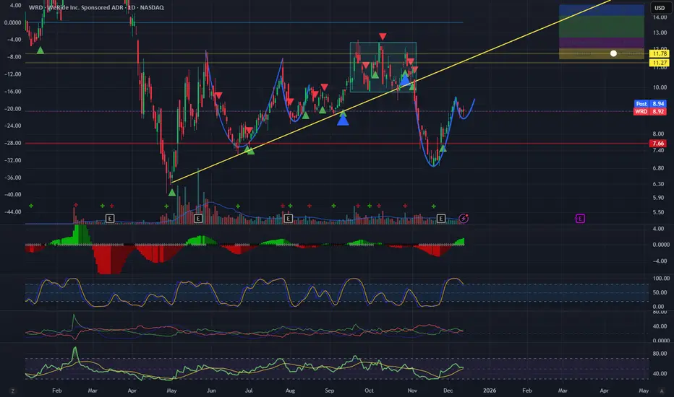This screenshot has height=397, width=674.
Task: Select the yellow ascending trendline
Action: coord(391,91)
